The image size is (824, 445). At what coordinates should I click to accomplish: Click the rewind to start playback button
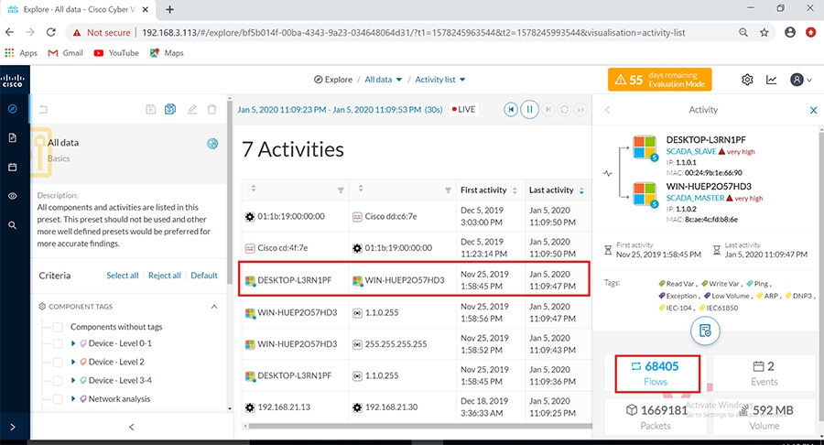tap(510, 109)
